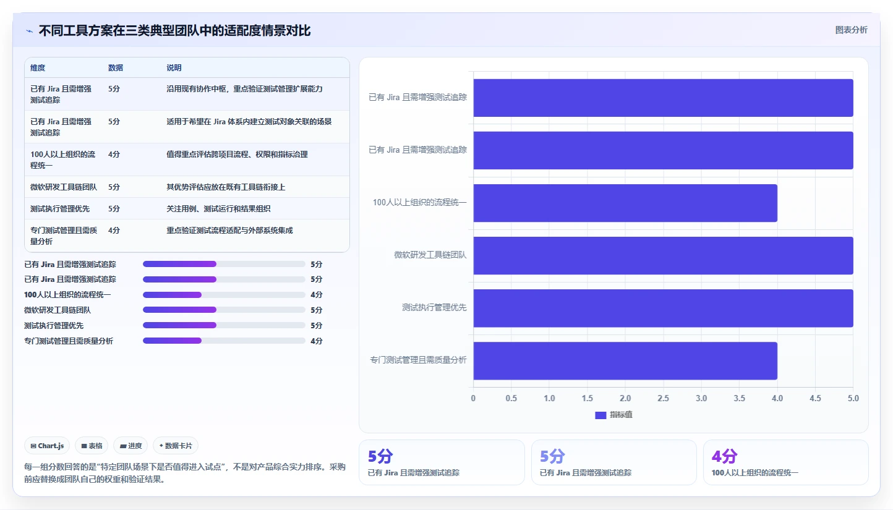
Task: Click the x-axis tick label 2.5
Action: tap(664, 398)
